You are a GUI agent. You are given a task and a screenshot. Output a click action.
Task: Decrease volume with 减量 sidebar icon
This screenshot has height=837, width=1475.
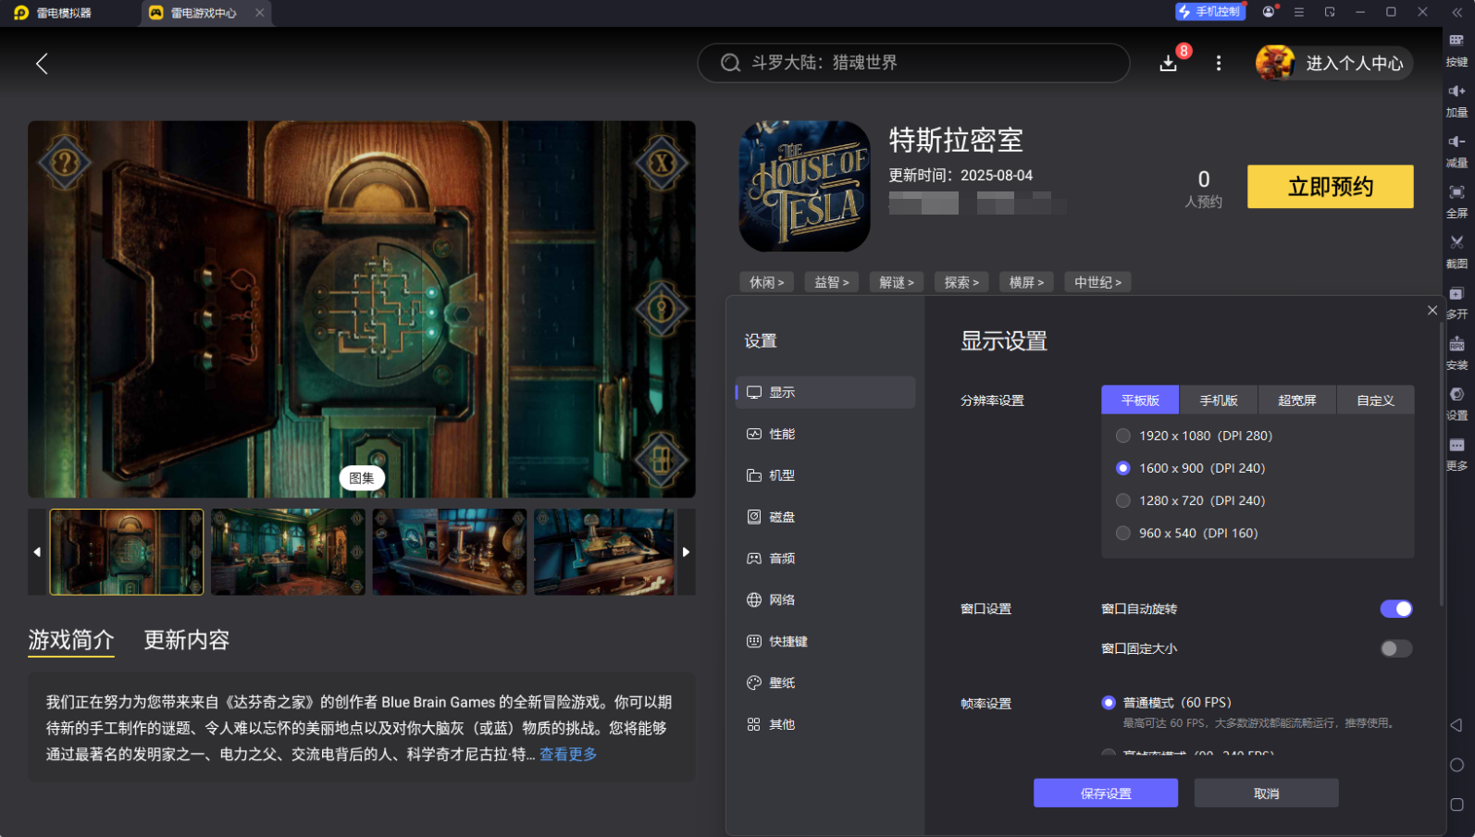[x=1456, y=151]
